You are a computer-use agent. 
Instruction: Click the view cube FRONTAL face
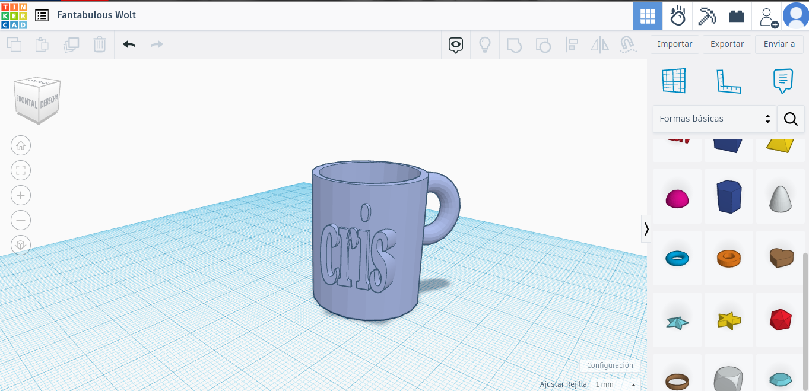pos(27,102)
